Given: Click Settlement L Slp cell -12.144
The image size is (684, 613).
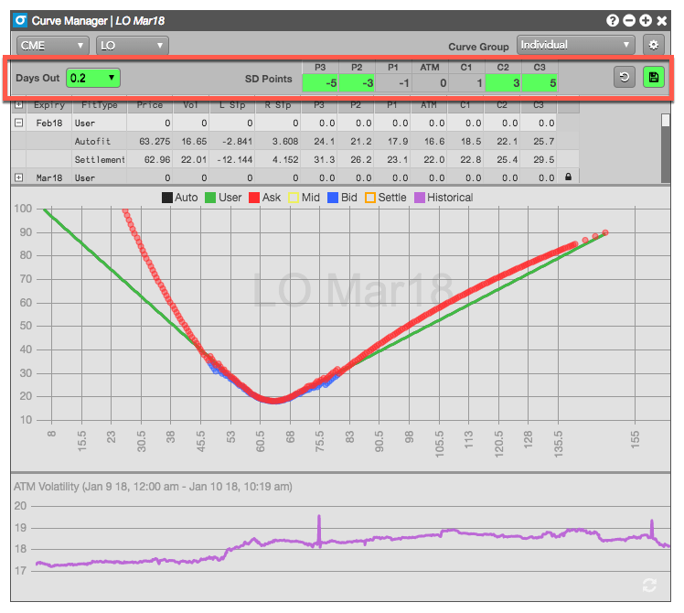Looking at the screenshot, I should click(232, 159).
